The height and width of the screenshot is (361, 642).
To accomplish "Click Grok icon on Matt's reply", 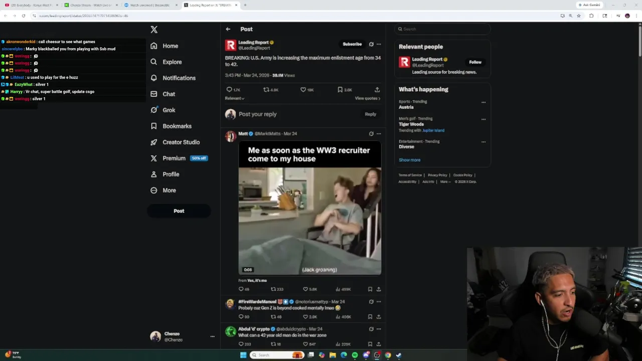I will coord(371,134).
